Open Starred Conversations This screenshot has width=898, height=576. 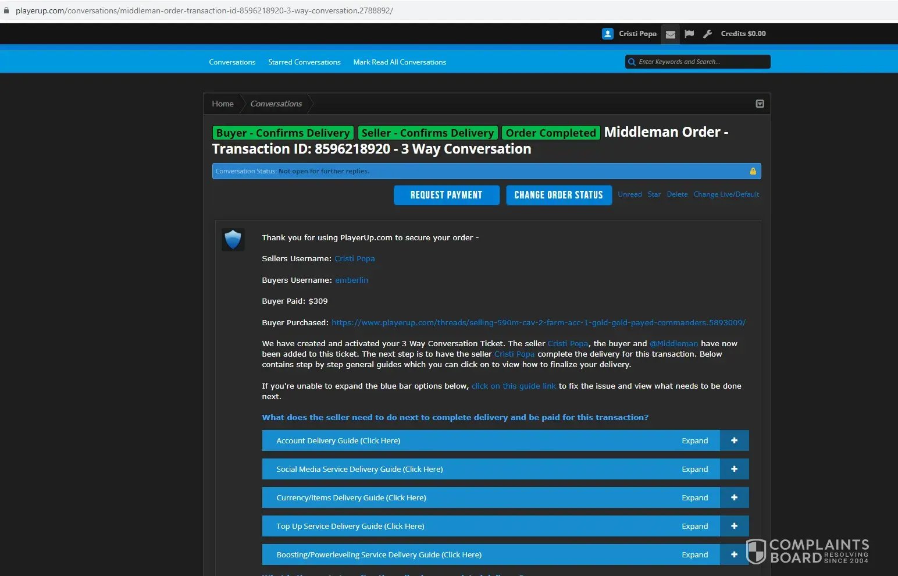(304, 62)
